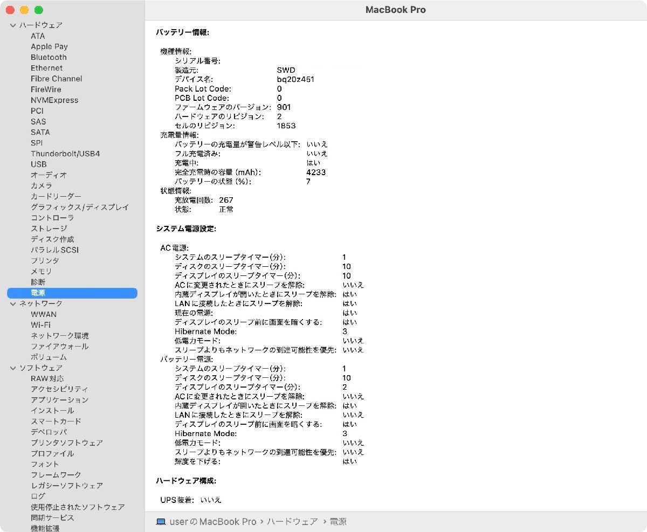Open アプリケーション in the sidebar
647x532 pixels.
60,400
